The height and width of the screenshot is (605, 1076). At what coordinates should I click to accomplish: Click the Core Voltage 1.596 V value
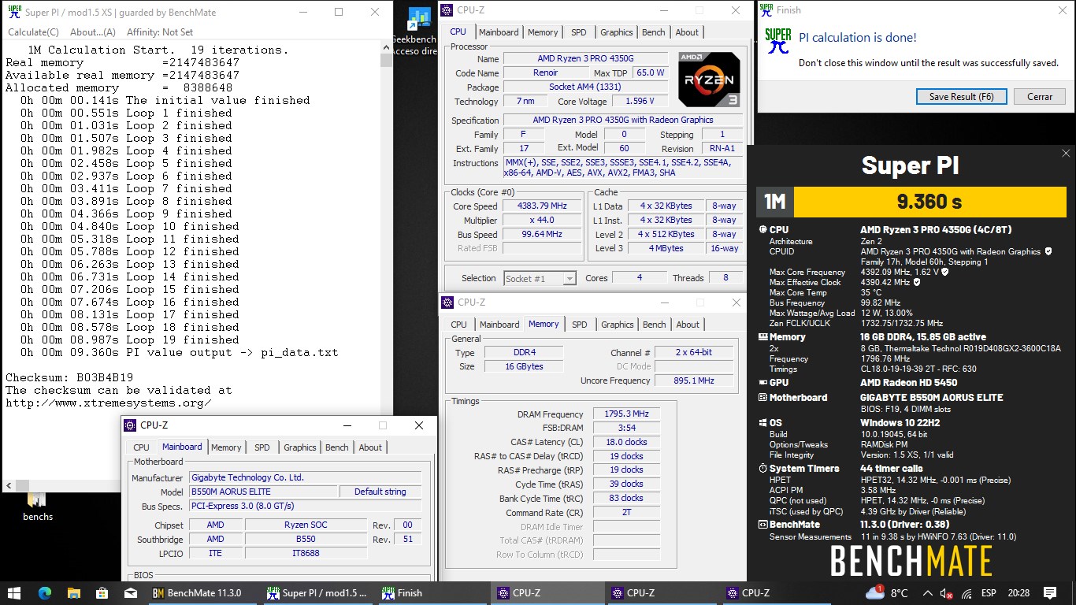point(639,101)
